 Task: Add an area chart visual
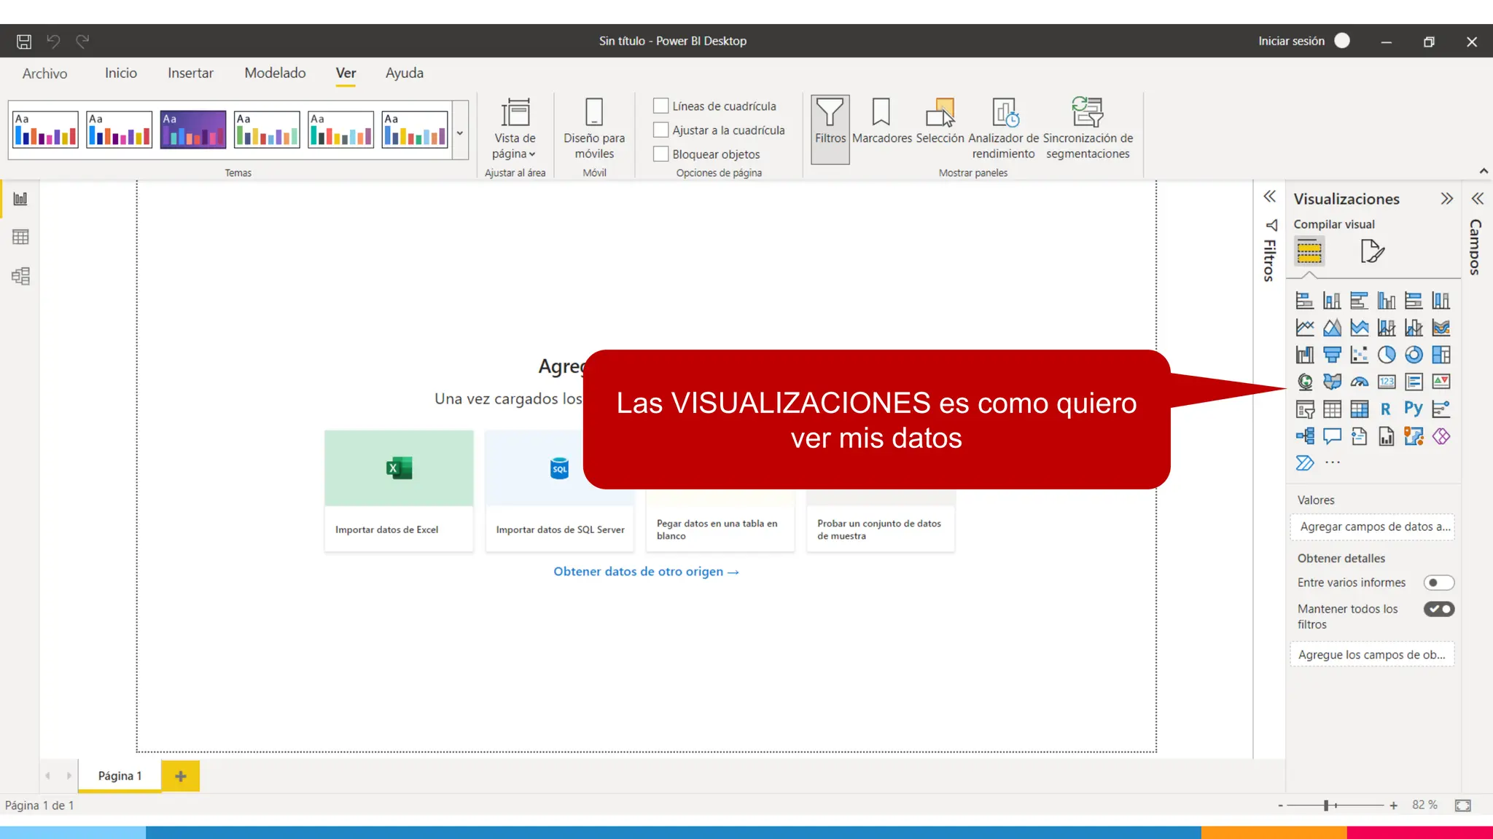1332,328
